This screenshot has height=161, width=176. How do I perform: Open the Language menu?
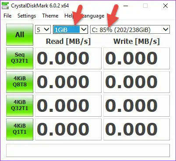pos(93,16)
